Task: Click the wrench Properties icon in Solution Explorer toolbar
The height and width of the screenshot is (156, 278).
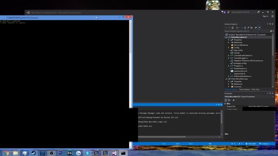Action: [256, 28]
